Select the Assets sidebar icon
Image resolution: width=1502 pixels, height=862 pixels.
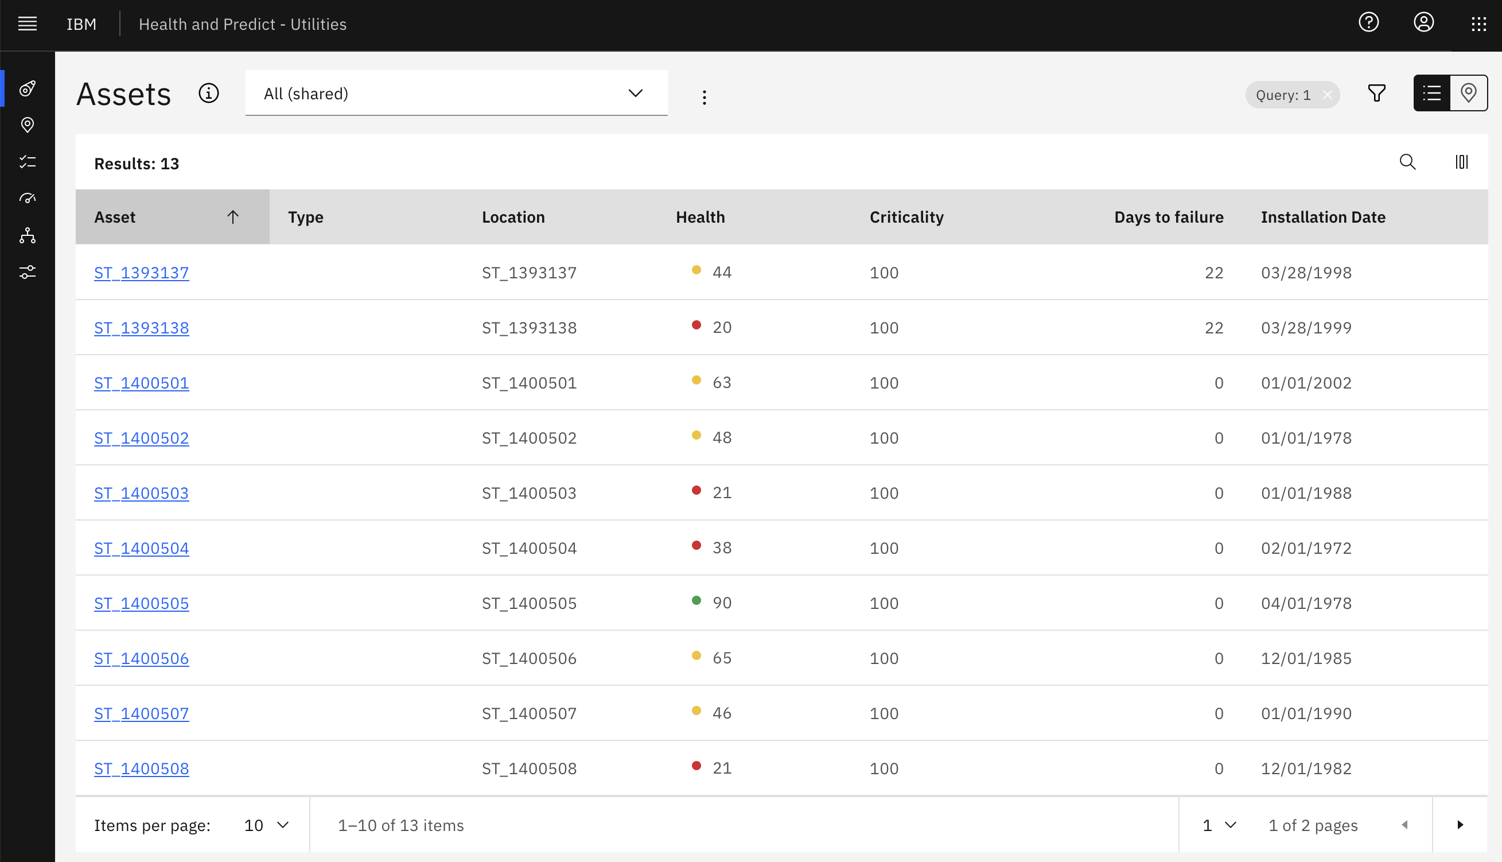pyautogui.click(x=27, y=88)
